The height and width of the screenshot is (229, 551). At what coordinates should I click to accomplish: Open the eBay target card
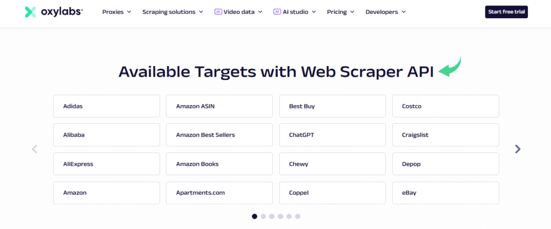[445, 193]
